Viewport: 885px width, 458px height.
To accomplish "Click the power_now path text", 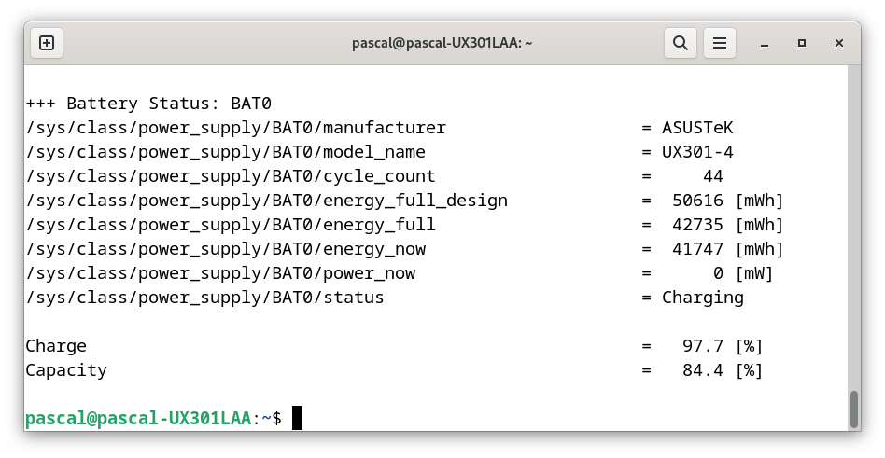I will point(220,273).
